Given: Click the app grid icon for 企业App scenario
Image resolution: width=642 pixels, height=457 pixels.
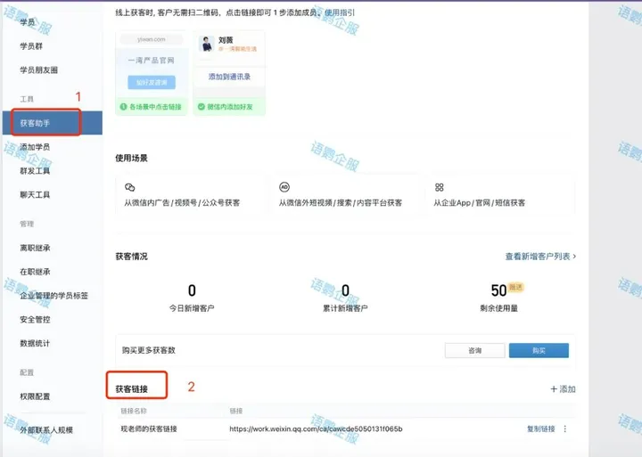Looking at the screenshot, I should (440, 187).
